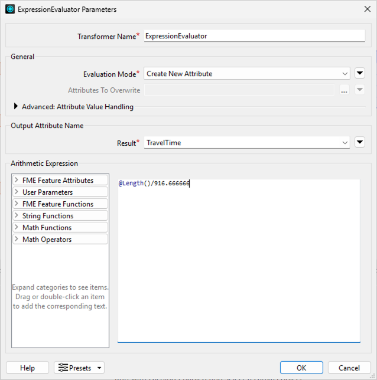Open the Result attribute combo box
The width and height of the screenshot is (377, 380).
(247, 143)
